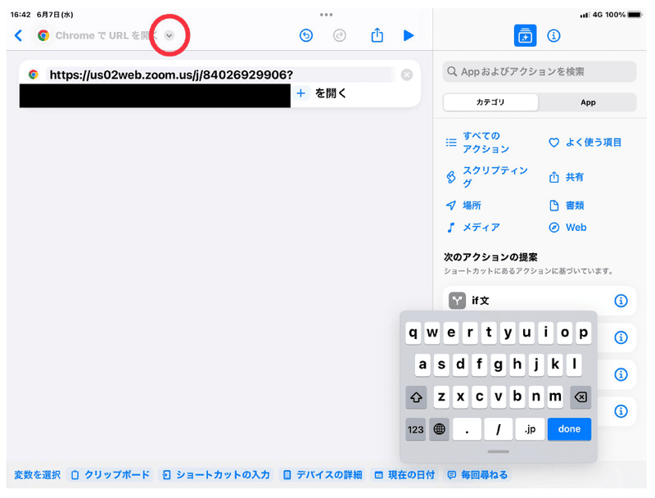
Task: Tap the done key on keyboard
Action: 569,429
